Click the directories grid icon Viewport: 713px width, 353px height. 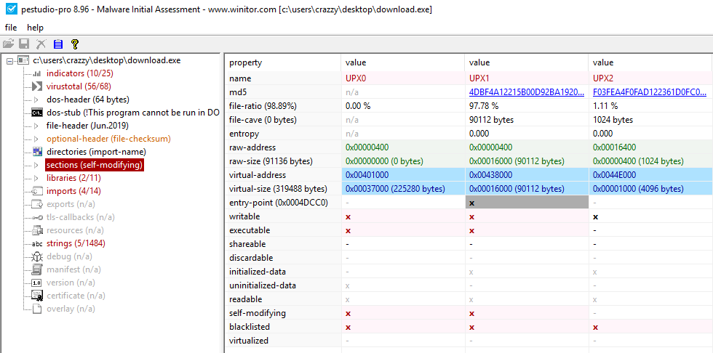(37, 152)
